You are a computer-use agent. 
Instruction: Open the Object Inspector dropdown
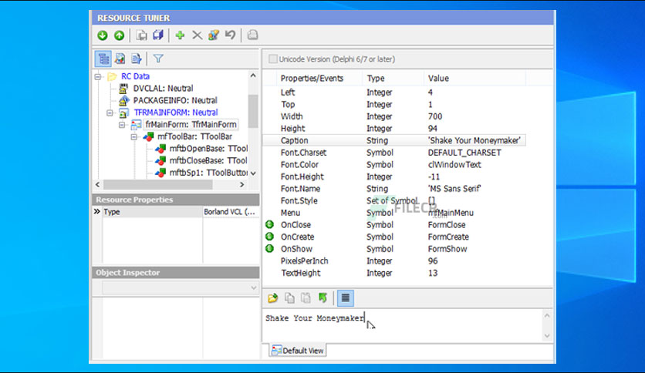[x=253, y=288]
